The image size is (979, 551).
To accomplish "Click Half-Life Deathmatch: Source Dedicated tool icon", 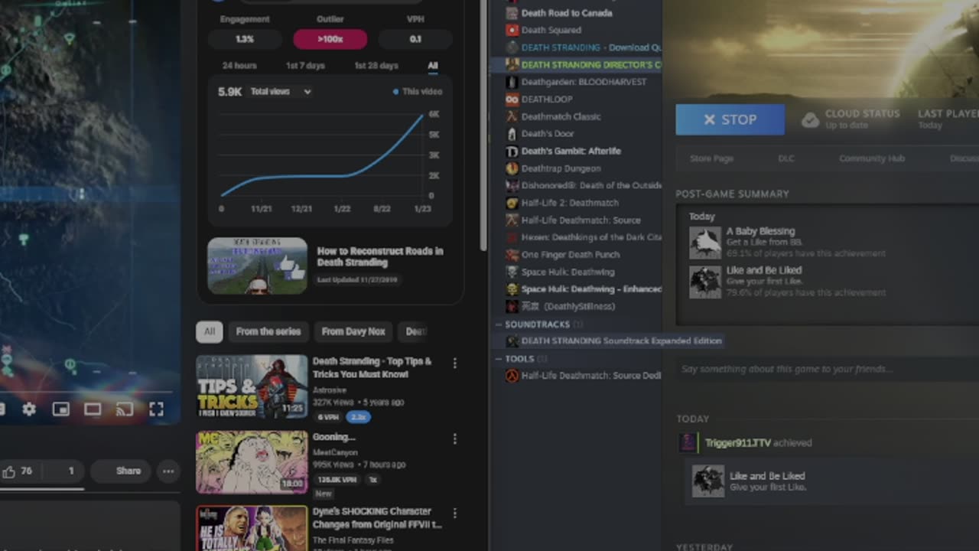I will [512, 376].
